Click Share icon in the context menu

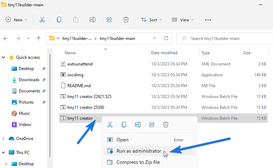tap(152, 125)
